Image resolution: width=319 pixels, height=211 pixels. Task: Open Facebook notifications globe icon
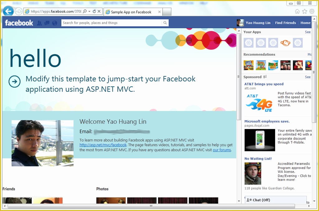click(55, 23)
